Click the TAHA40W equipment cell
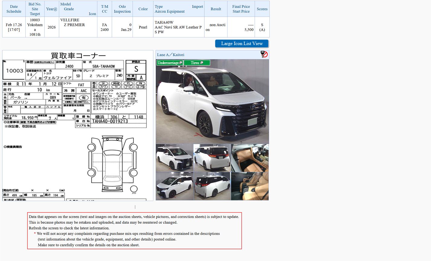Viewport: 431px width, 261px height. coord(179,27)
